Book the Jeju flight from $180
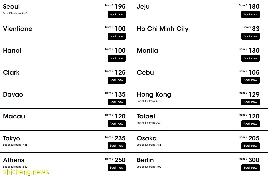268x177 pixels. click(x=250, y=14)
